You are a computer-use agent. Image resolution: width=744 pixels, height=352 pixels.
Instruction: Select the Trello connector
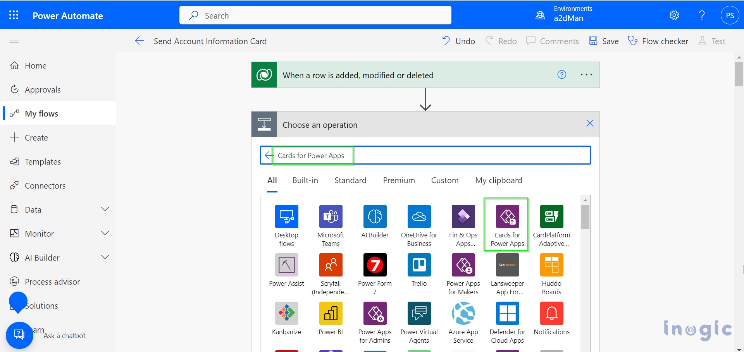419,270
